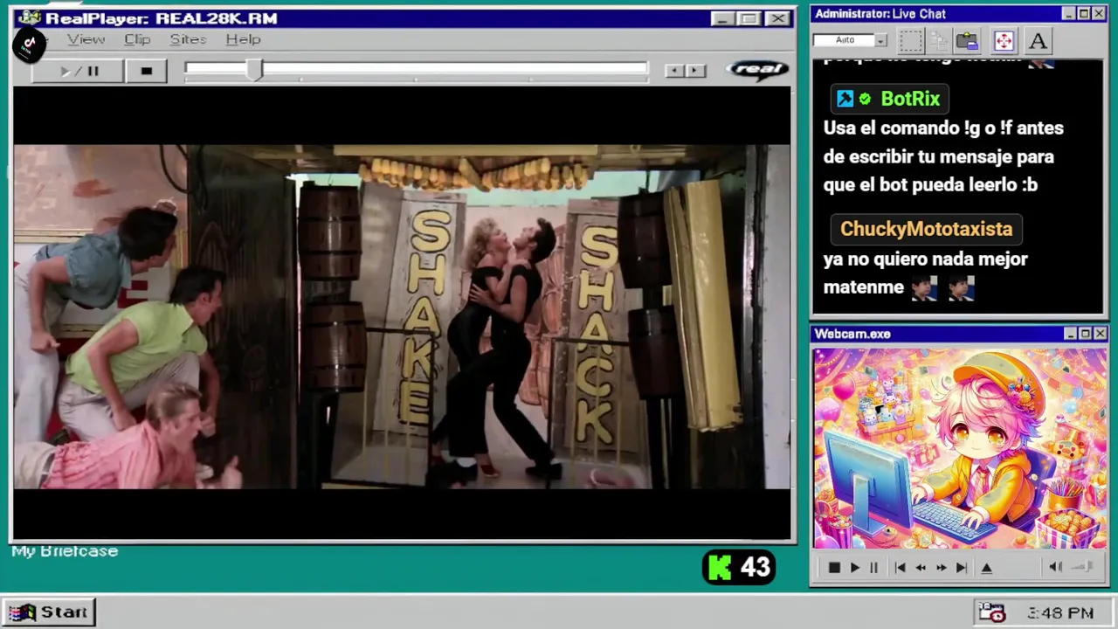Click the round TikTok logo overlay

(x=29, y=45)
